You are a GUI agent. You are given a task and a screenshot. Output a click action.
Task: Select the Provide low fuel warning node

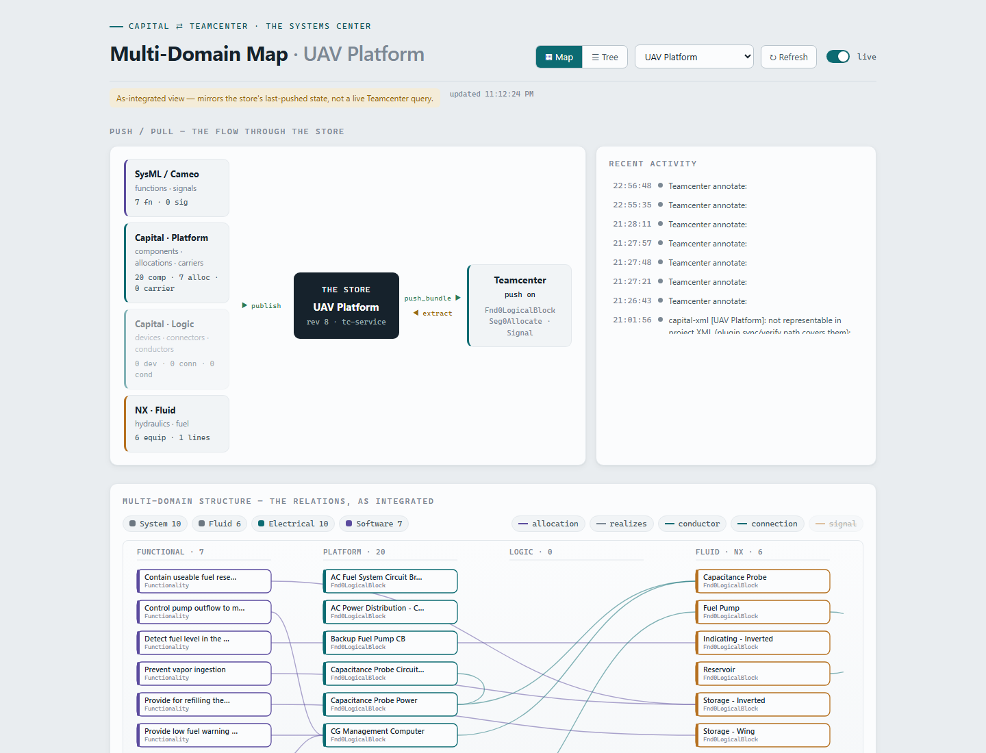pyautogui.click(x=204, y=735)
